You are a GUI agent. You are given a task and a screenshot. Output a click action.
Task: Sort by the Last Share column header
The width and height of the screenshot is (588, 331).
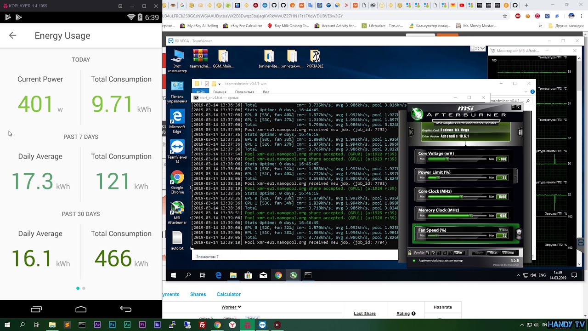(x=365, y=314)
